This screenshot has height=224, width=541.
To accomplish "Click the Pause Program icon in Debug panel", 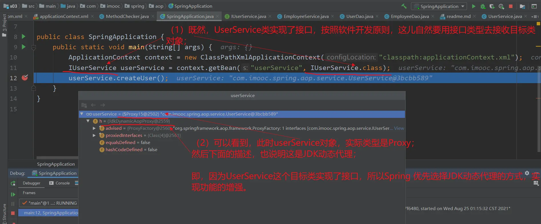I will 13,204.
